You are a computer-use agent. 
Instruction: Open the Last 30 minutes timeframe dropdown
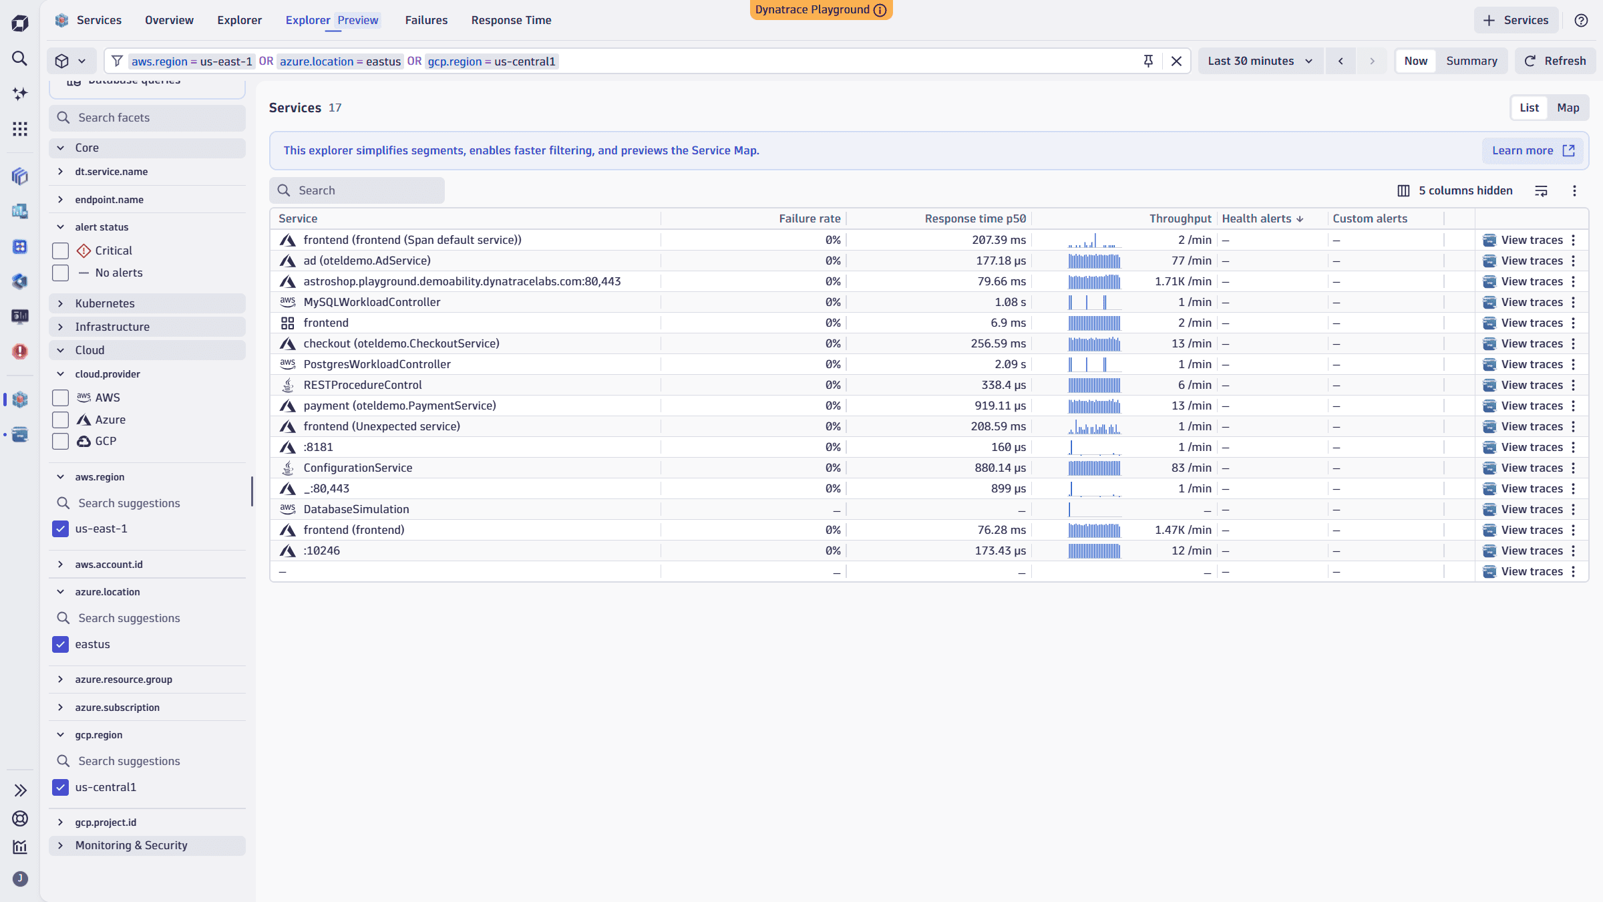coord(1260,61)
